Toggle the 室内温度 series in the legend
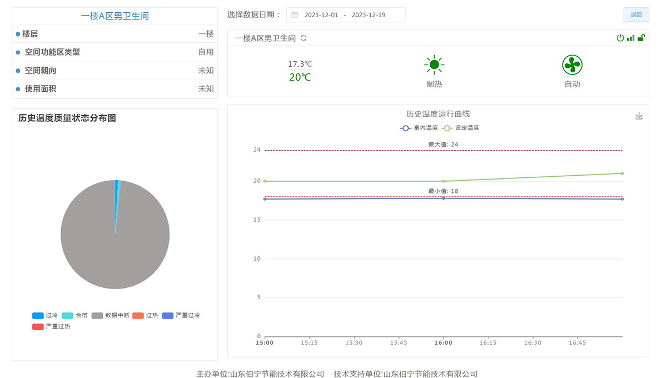 coord(419,128)
